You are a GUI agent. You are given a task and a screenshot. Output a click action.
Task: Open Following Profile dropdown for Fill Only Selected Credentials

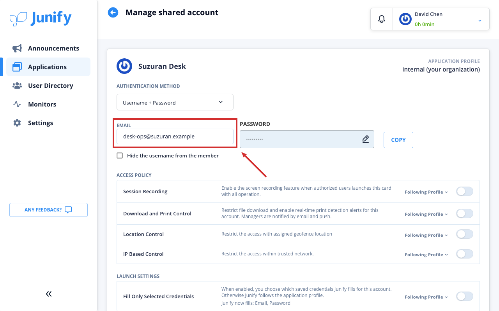(426, 297)
